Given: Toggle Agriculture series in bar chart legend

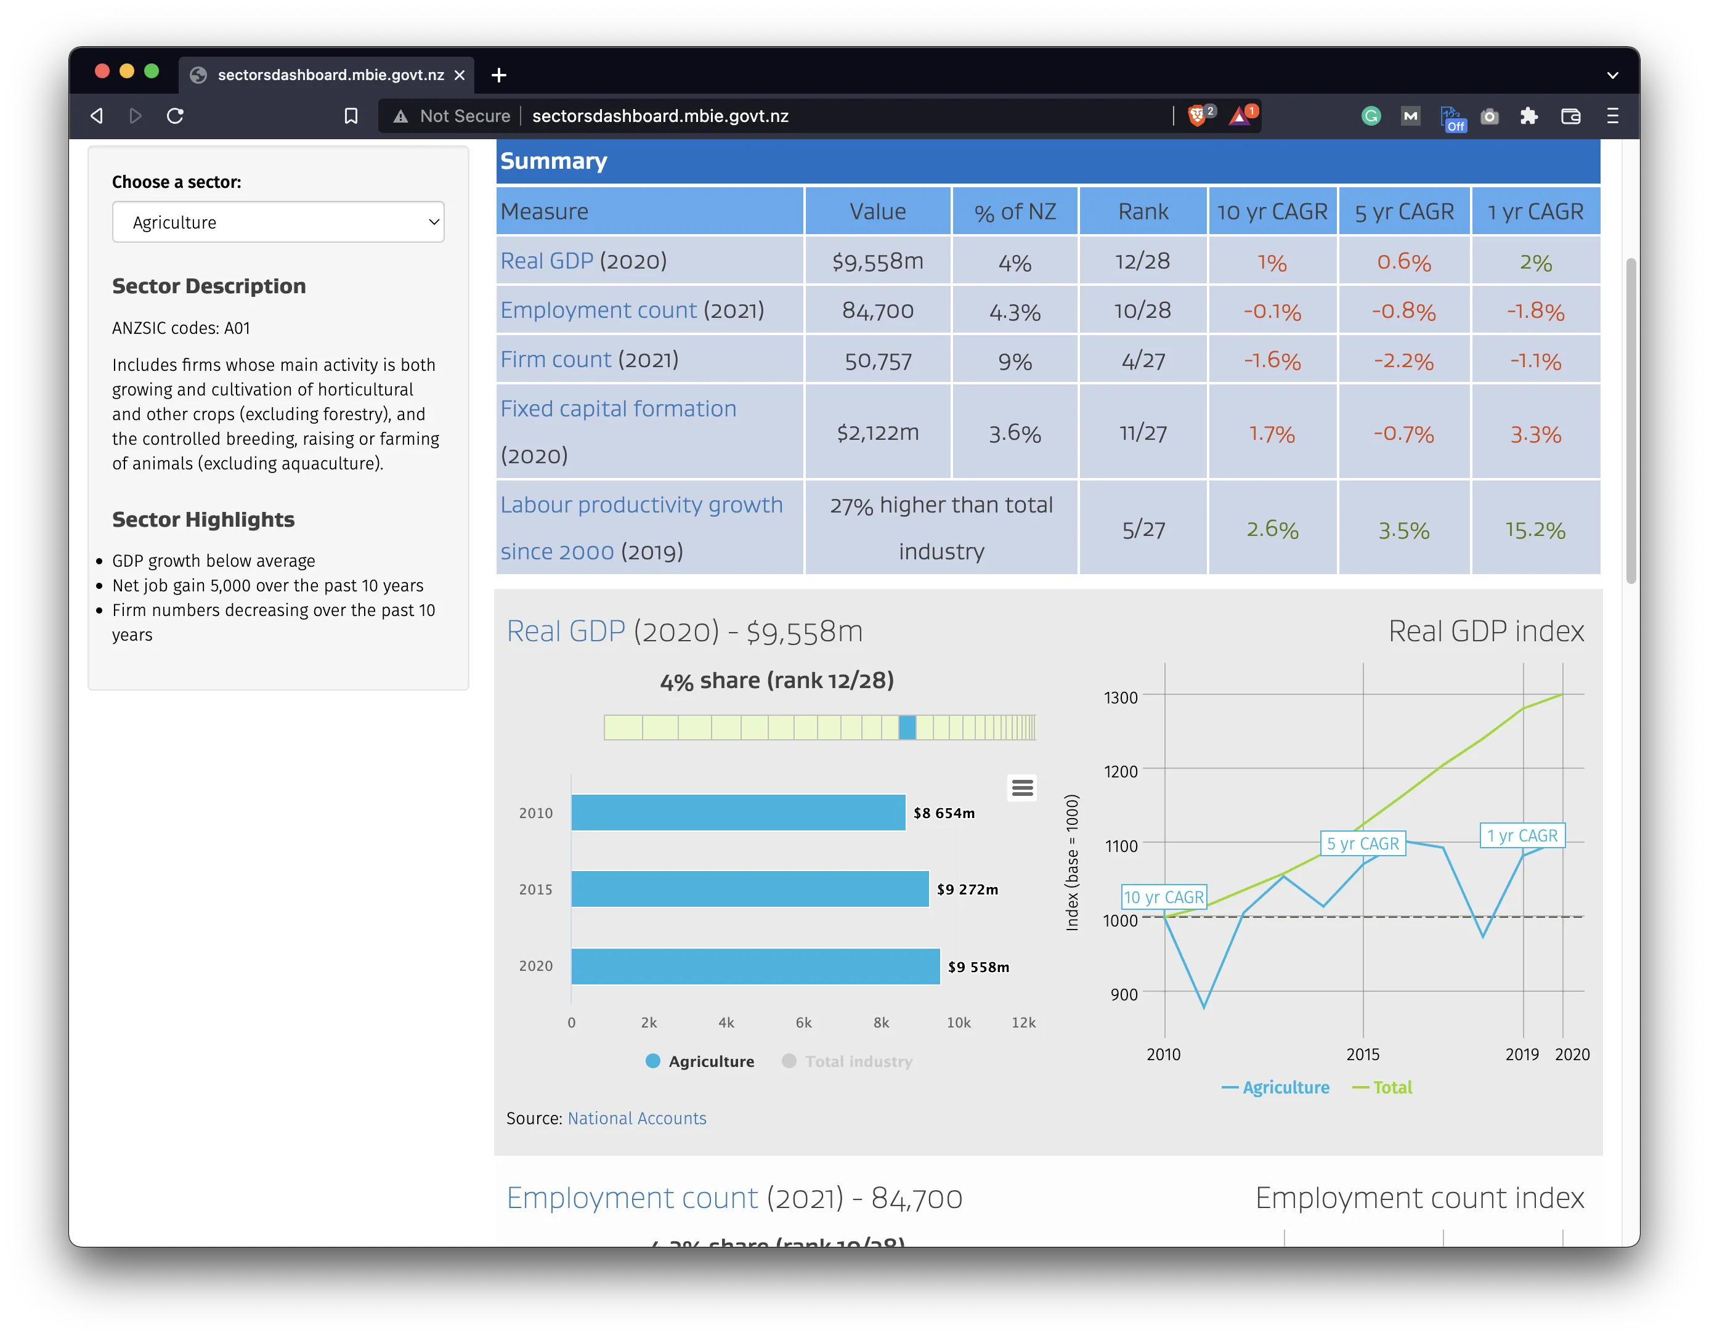Looking at the screenshot, I should pos(699,1061).
